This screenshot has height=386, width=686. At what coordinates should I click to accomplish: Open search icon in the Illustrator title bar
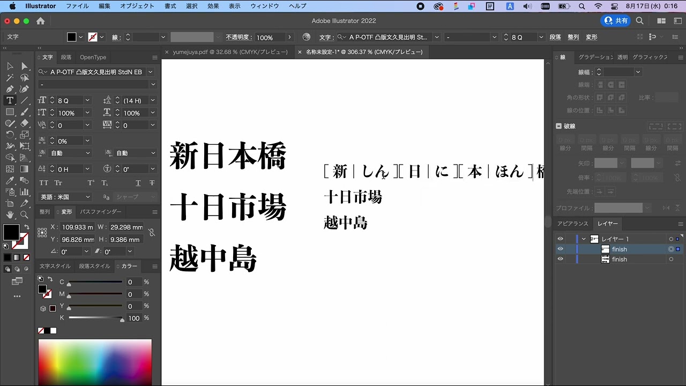639,21
